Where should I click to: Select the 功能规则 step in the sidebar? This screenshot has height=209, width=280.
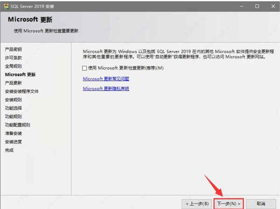click(x=14, y=116)
